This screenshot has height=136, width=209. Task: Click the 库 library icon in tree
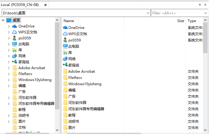(15, 50)
